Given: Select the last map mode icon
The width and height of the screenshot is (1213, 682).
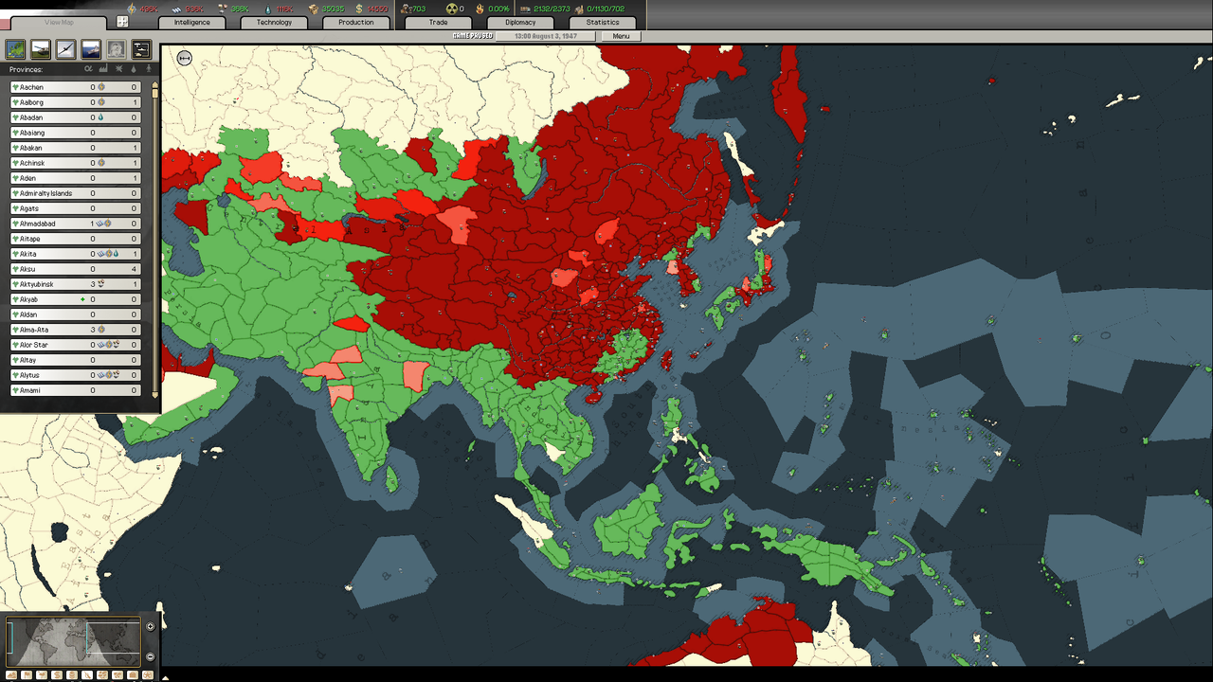Looking at the screenshot, I should pyautogui.click(x=148, y=674).
